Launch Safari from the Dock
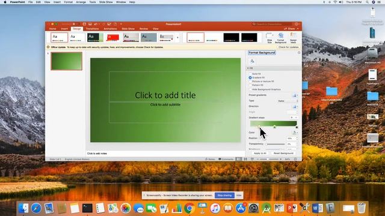The height and width of the screenshot is (216, 385). [x=36, y=208]
